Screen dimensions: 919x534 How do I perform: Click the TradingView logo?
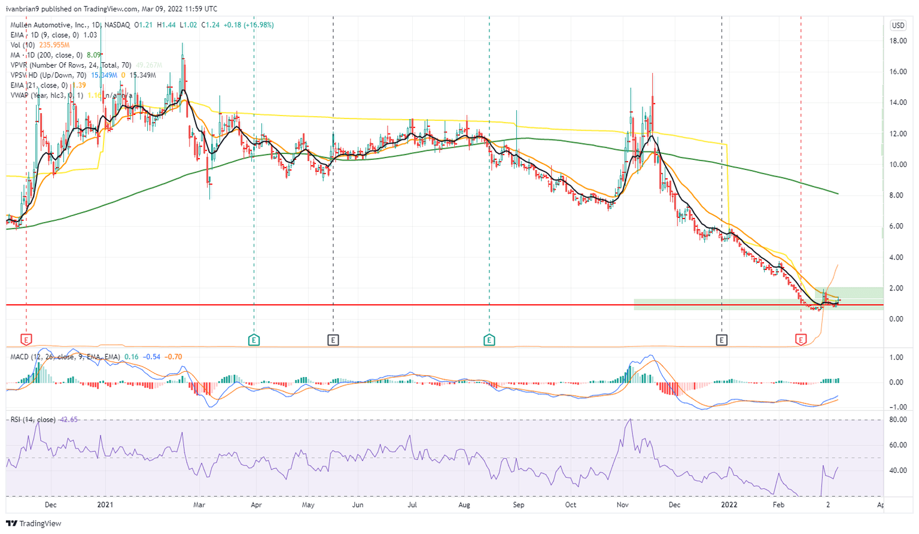click(x=36, y=523)
